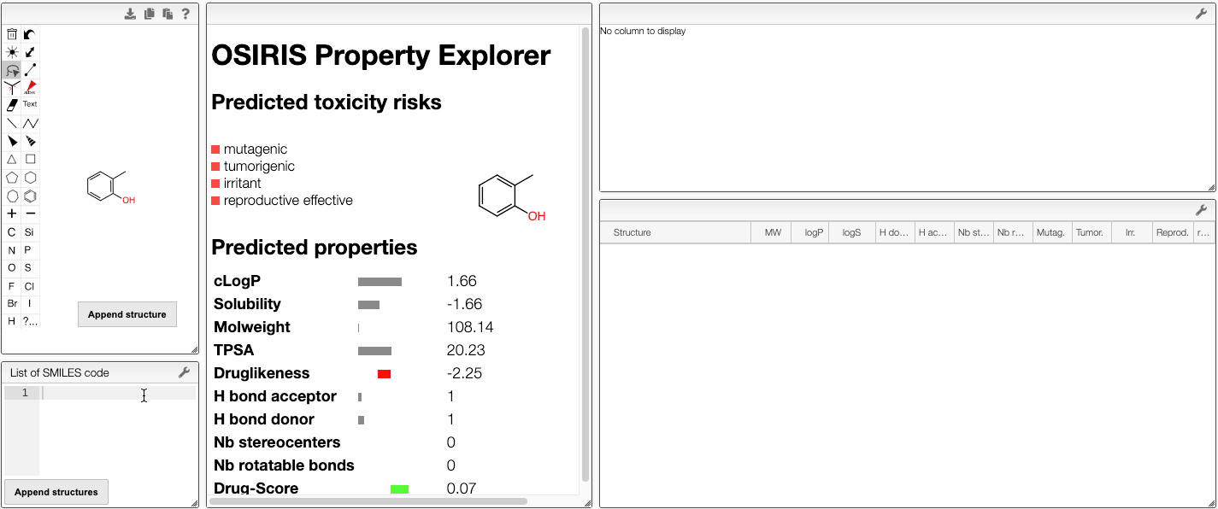Screen dimensions: 1218x509
Task: Select the square four-membered ring tool
Action: click(x=30, y=159)
